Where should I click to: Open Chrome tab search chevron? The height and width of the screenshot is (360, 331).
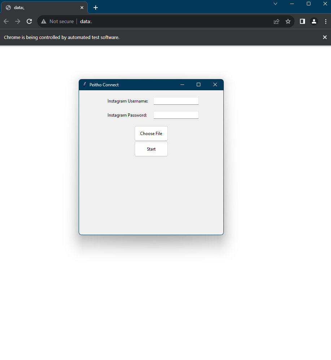pos(275,4)
